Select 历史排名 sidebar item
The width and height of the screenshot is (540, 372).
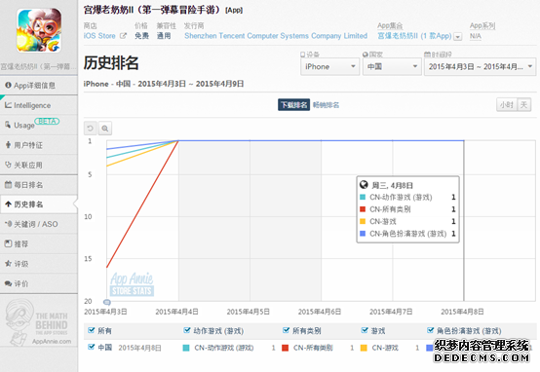[x=39, y=205]
